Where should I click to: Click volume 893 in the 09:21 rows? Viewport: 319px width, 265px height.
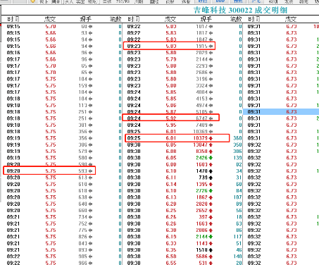(82, 250)
